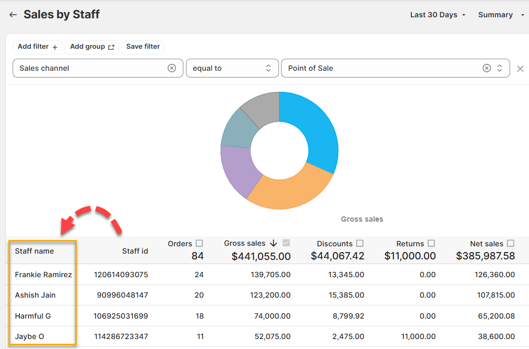The height and width of the screenshot is (349, 529).
Task: Click the Gross sales sort arrow
Action: [x=273, y=243]
